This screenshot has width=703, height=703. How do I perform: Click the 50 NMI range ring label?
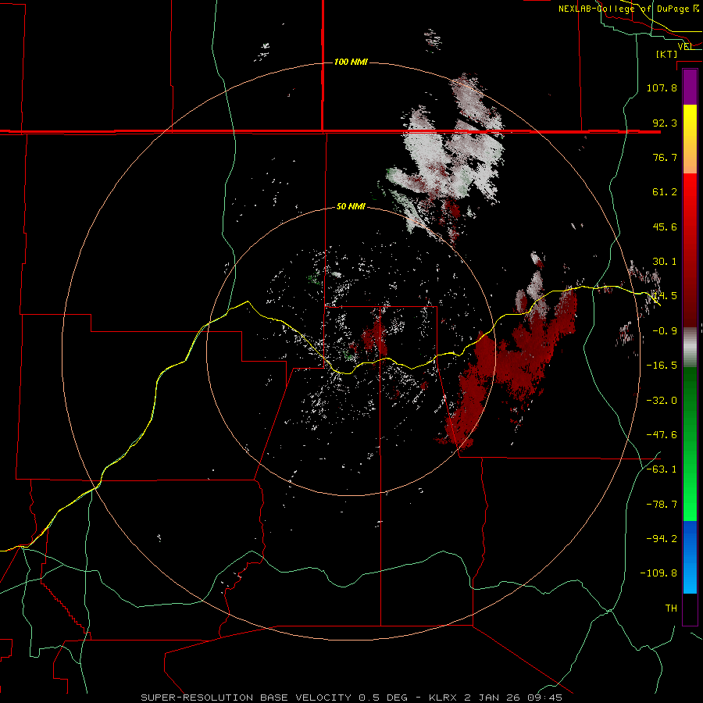(351, 206)
